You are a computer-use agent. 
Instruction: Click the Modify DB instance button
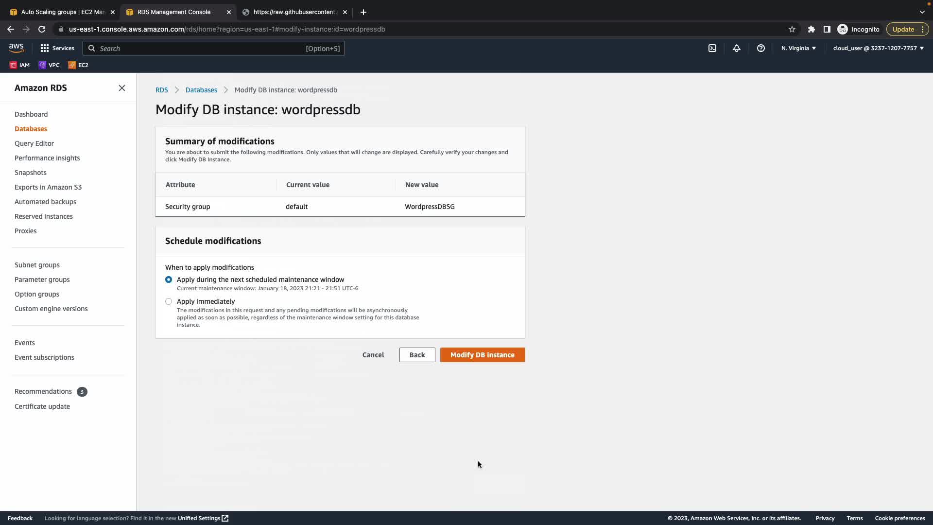point(482,355)
